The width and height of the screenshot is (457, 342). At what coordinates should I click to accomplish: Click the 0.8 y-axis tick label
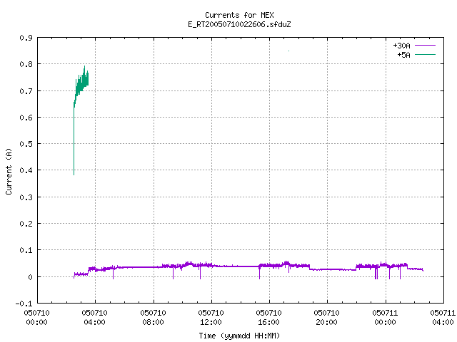(26, 64)
